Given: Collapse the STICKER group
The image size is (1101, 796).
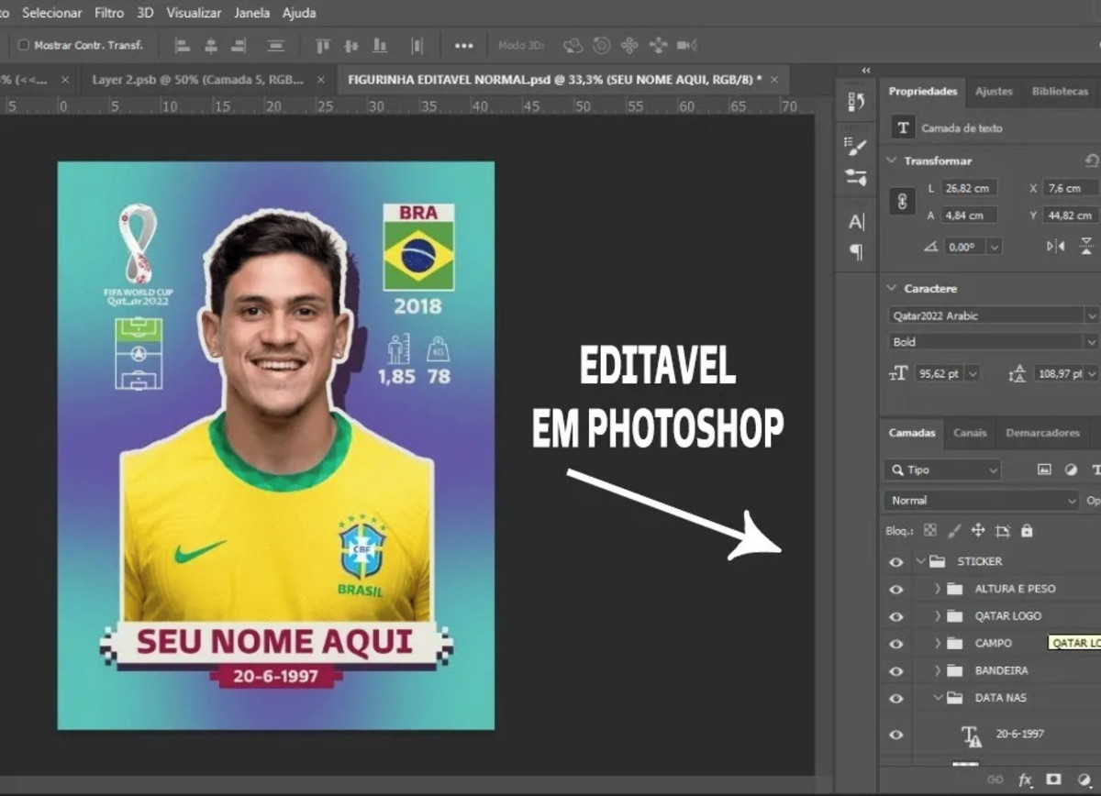Looking at the screenshot, I should (x=920, y=561).
